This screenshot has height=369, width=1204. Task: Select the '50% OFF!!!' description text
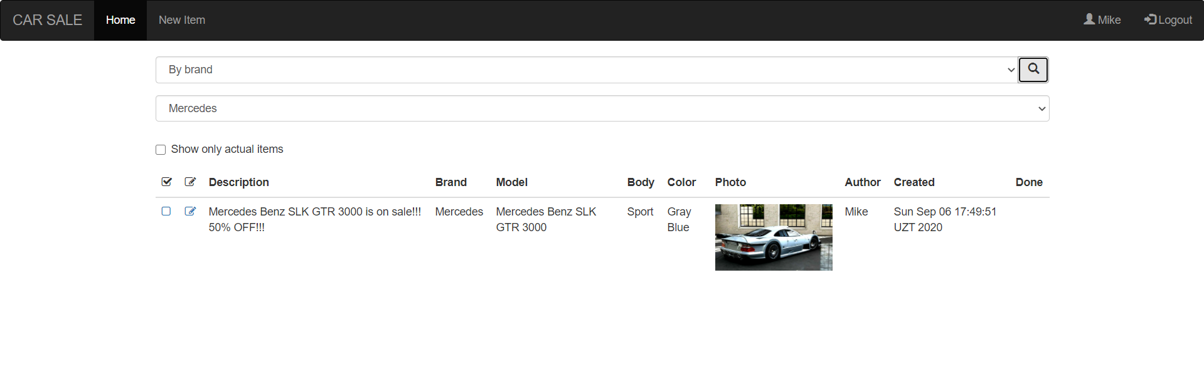(237, 227)
